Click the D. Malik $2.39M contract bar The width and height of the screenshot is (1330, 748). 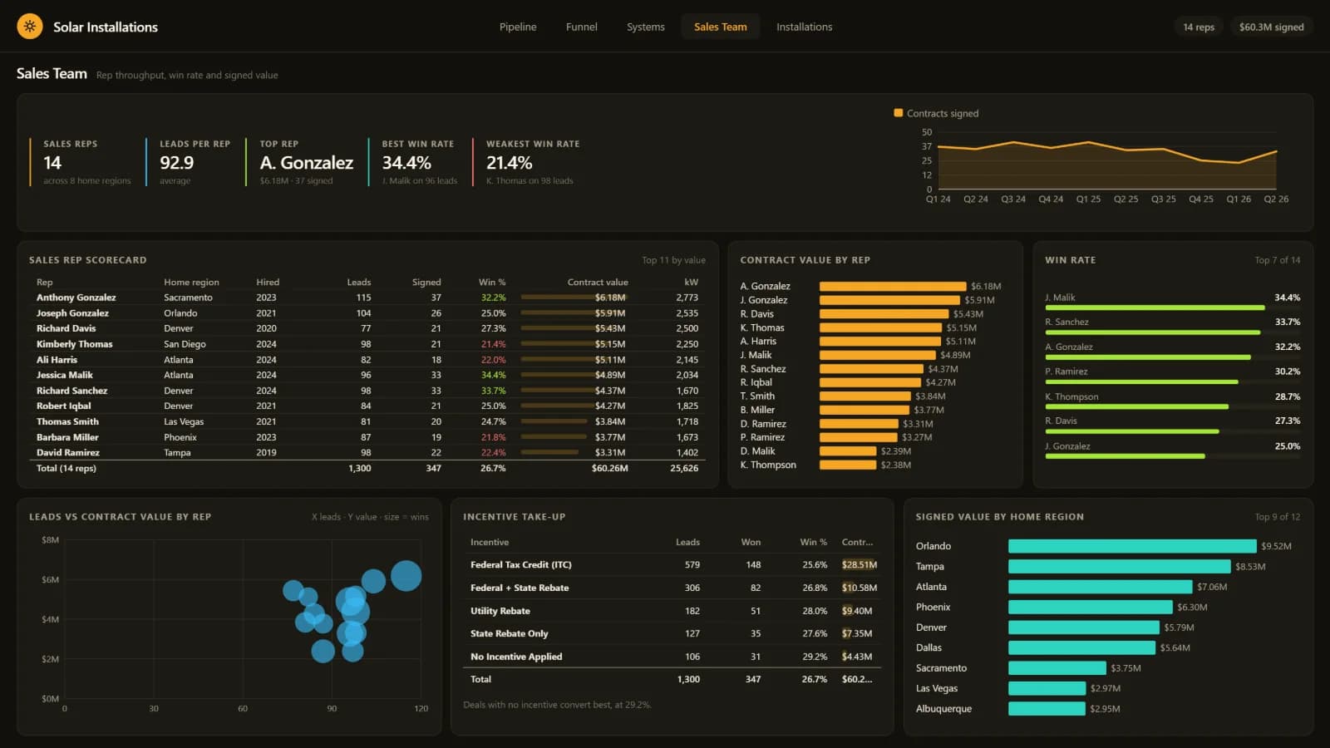pyautogui.click(x=848, y=451)
